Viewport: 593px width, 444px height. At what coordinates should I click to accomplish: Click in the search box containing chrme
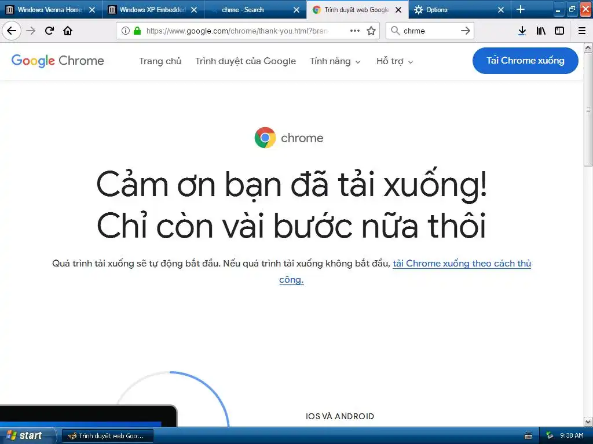(x=429, y=31)
